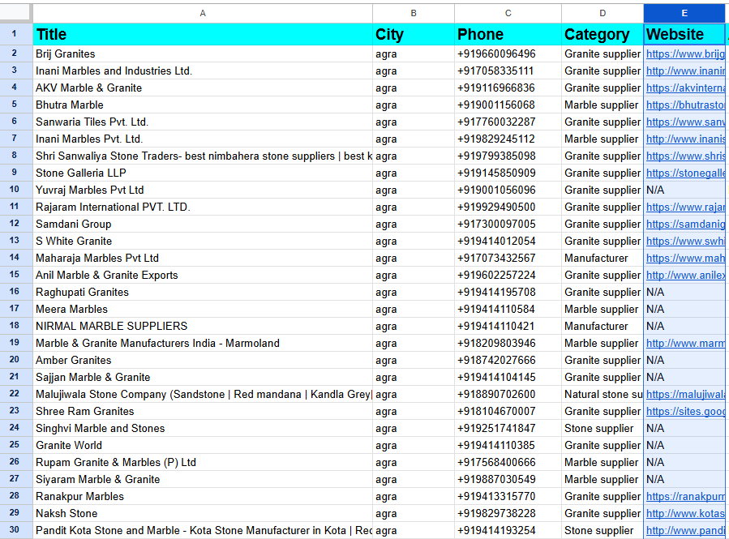Open Samdani Group website link

685,224
